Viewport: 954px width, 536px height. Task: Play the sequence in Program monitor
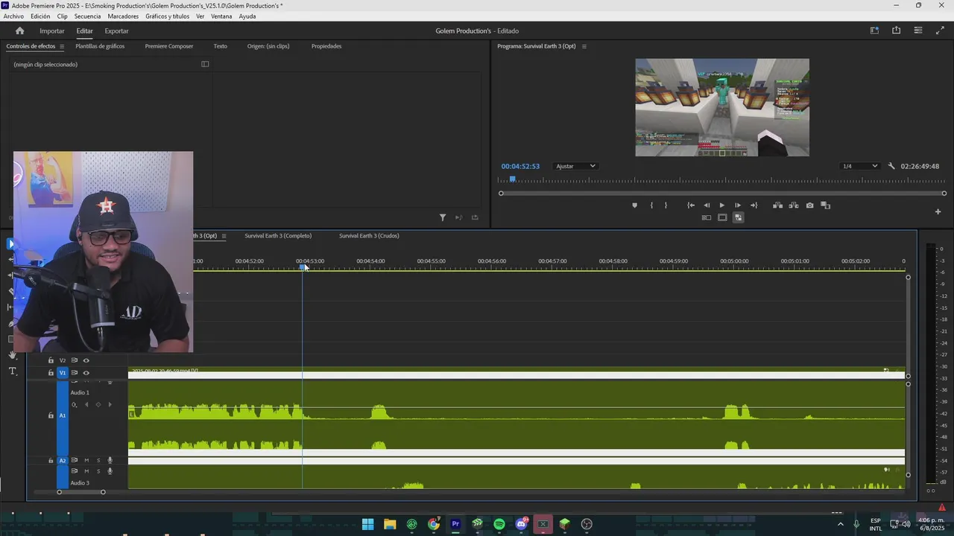click(721, 205)
